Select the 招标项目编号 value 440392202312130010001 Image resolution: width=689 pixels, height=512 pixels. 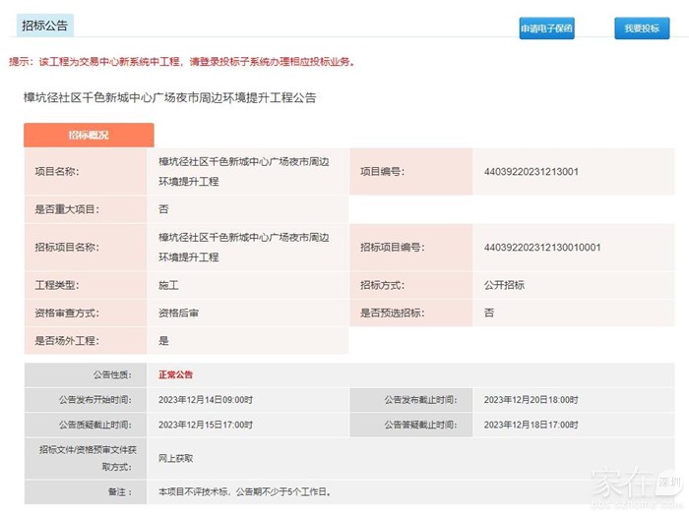pos(541,248)
